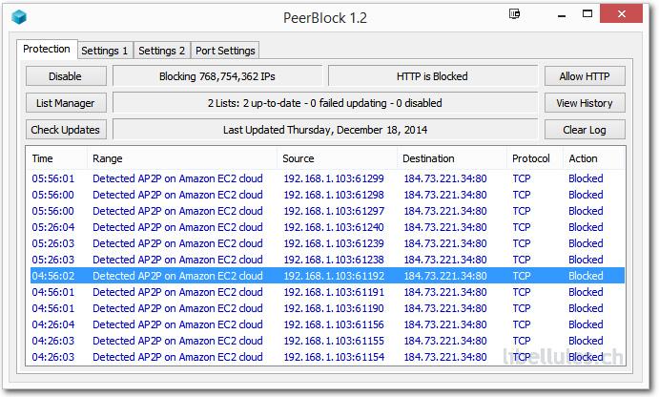Click Detected AP2P range text in 61156 row
659x397 pixels.
click(x=177, y=324)
